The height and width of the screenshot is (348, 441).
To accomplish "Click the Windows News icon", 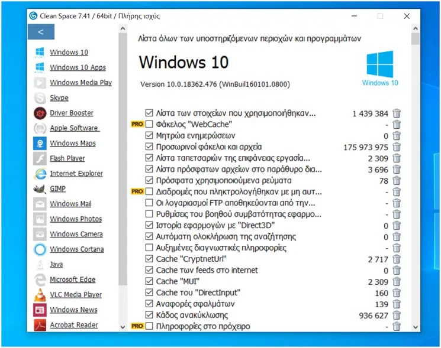I will tap(40, 310).
